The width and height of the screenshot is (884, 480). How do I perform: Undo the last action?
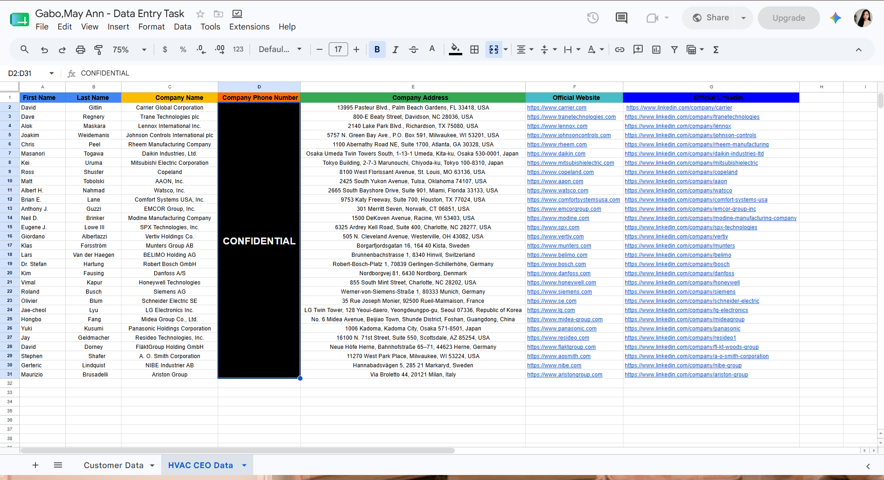pos(44,50)
